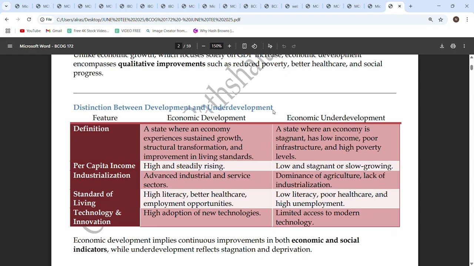Print the PDF document
Image resolution: width=474 pixels, height=266 pixels.
click(453, 46)
